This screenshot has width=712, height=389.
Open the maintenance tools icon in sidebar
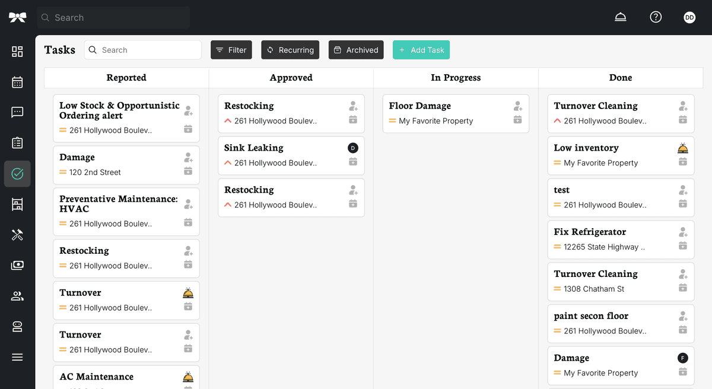pos(17,235)
